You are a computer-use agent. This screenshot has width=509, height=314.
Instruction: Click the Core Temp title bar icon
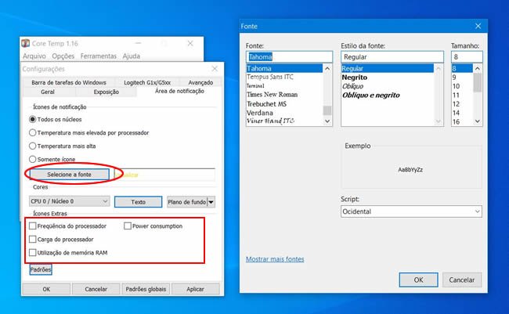tap(26, 44)
